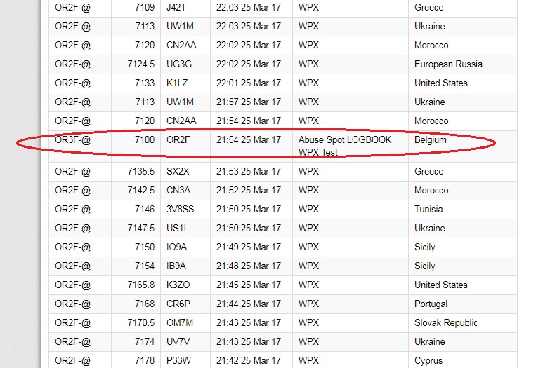Select the 3V8SS callsign
Viewport: 550px width, 368px height.
(x=180, y=209)
